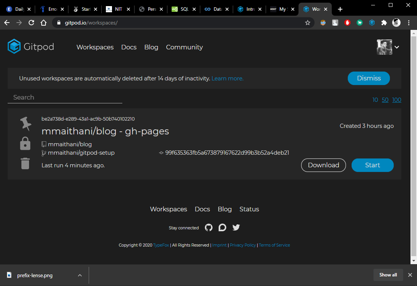Expand the user account menu chevron
The height and width of the screenshot is (286, 417).
(x=397, y=47)
